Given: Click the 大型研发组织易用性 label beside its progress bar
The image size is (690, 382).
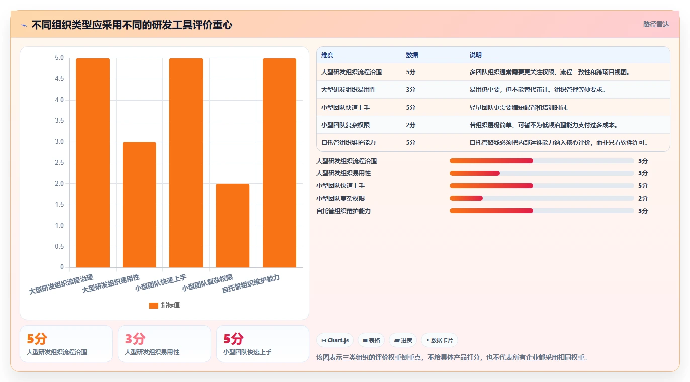Looking at the screenshot, I should coord(343,173).
